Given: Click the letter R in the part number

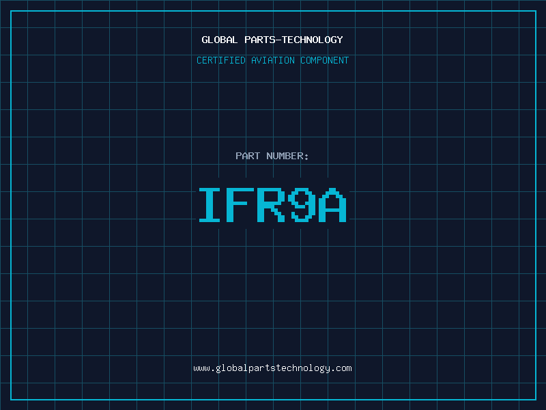Looking at the screenshot, I should tap(272, 205).
